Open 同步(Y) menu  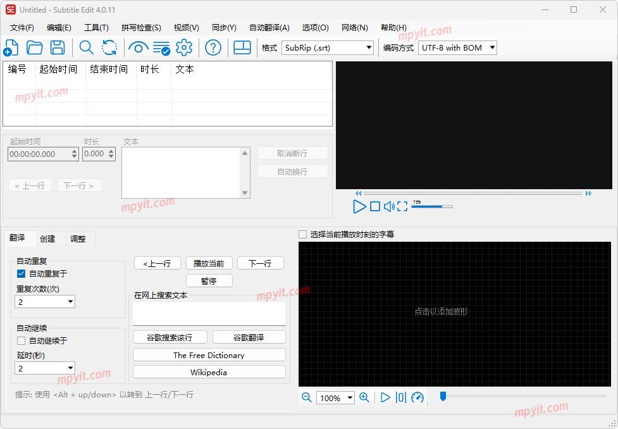224,28
